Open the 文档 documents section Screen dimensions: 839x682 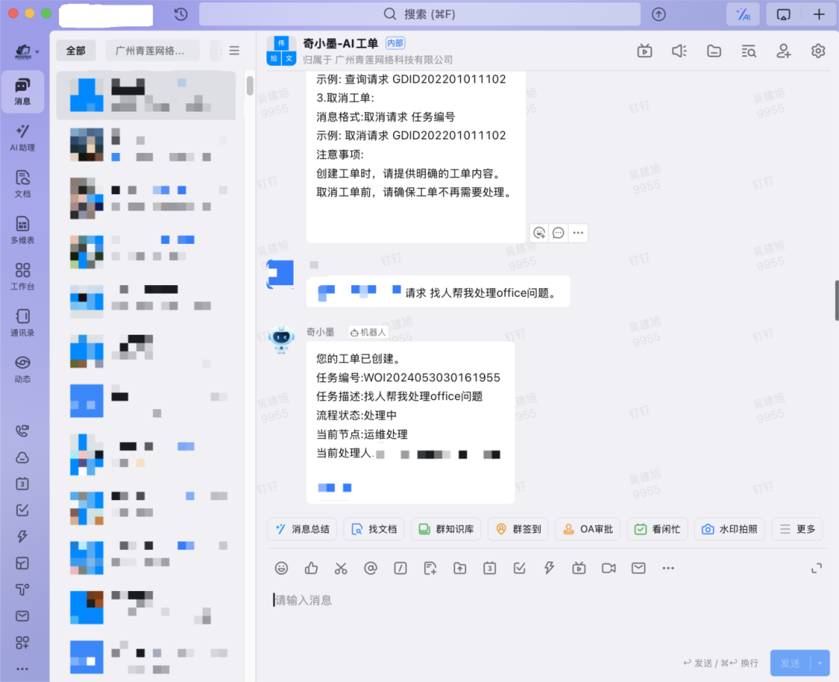click(x=23, y=183)
